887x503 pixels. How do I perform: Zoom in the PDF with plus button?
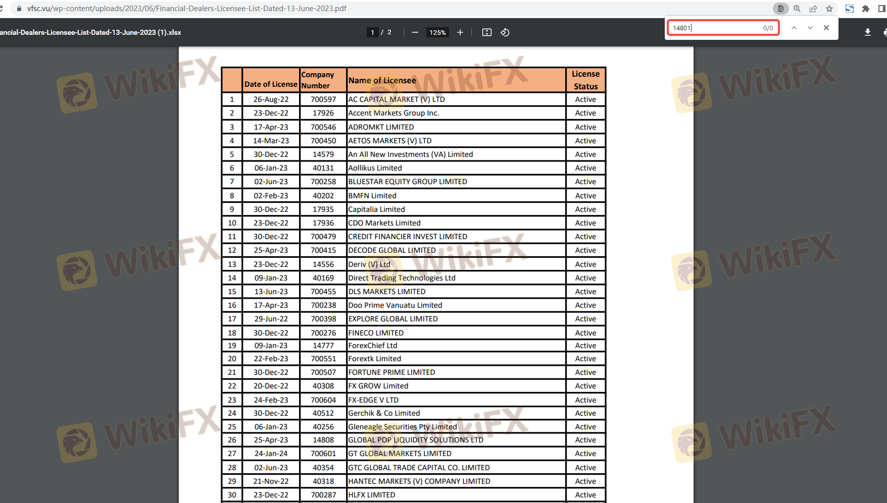coord(460,32)
